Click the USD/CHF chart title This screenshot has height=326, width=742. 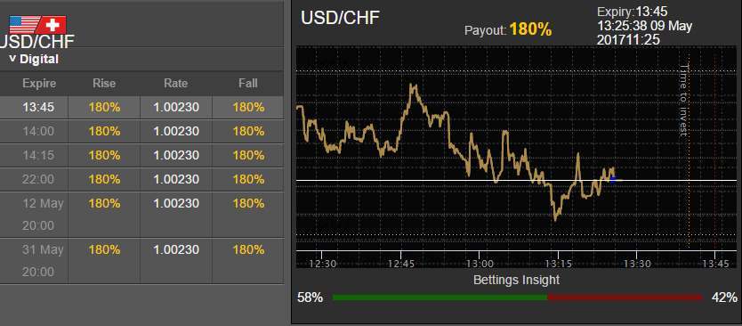click(x=340, y=18)
